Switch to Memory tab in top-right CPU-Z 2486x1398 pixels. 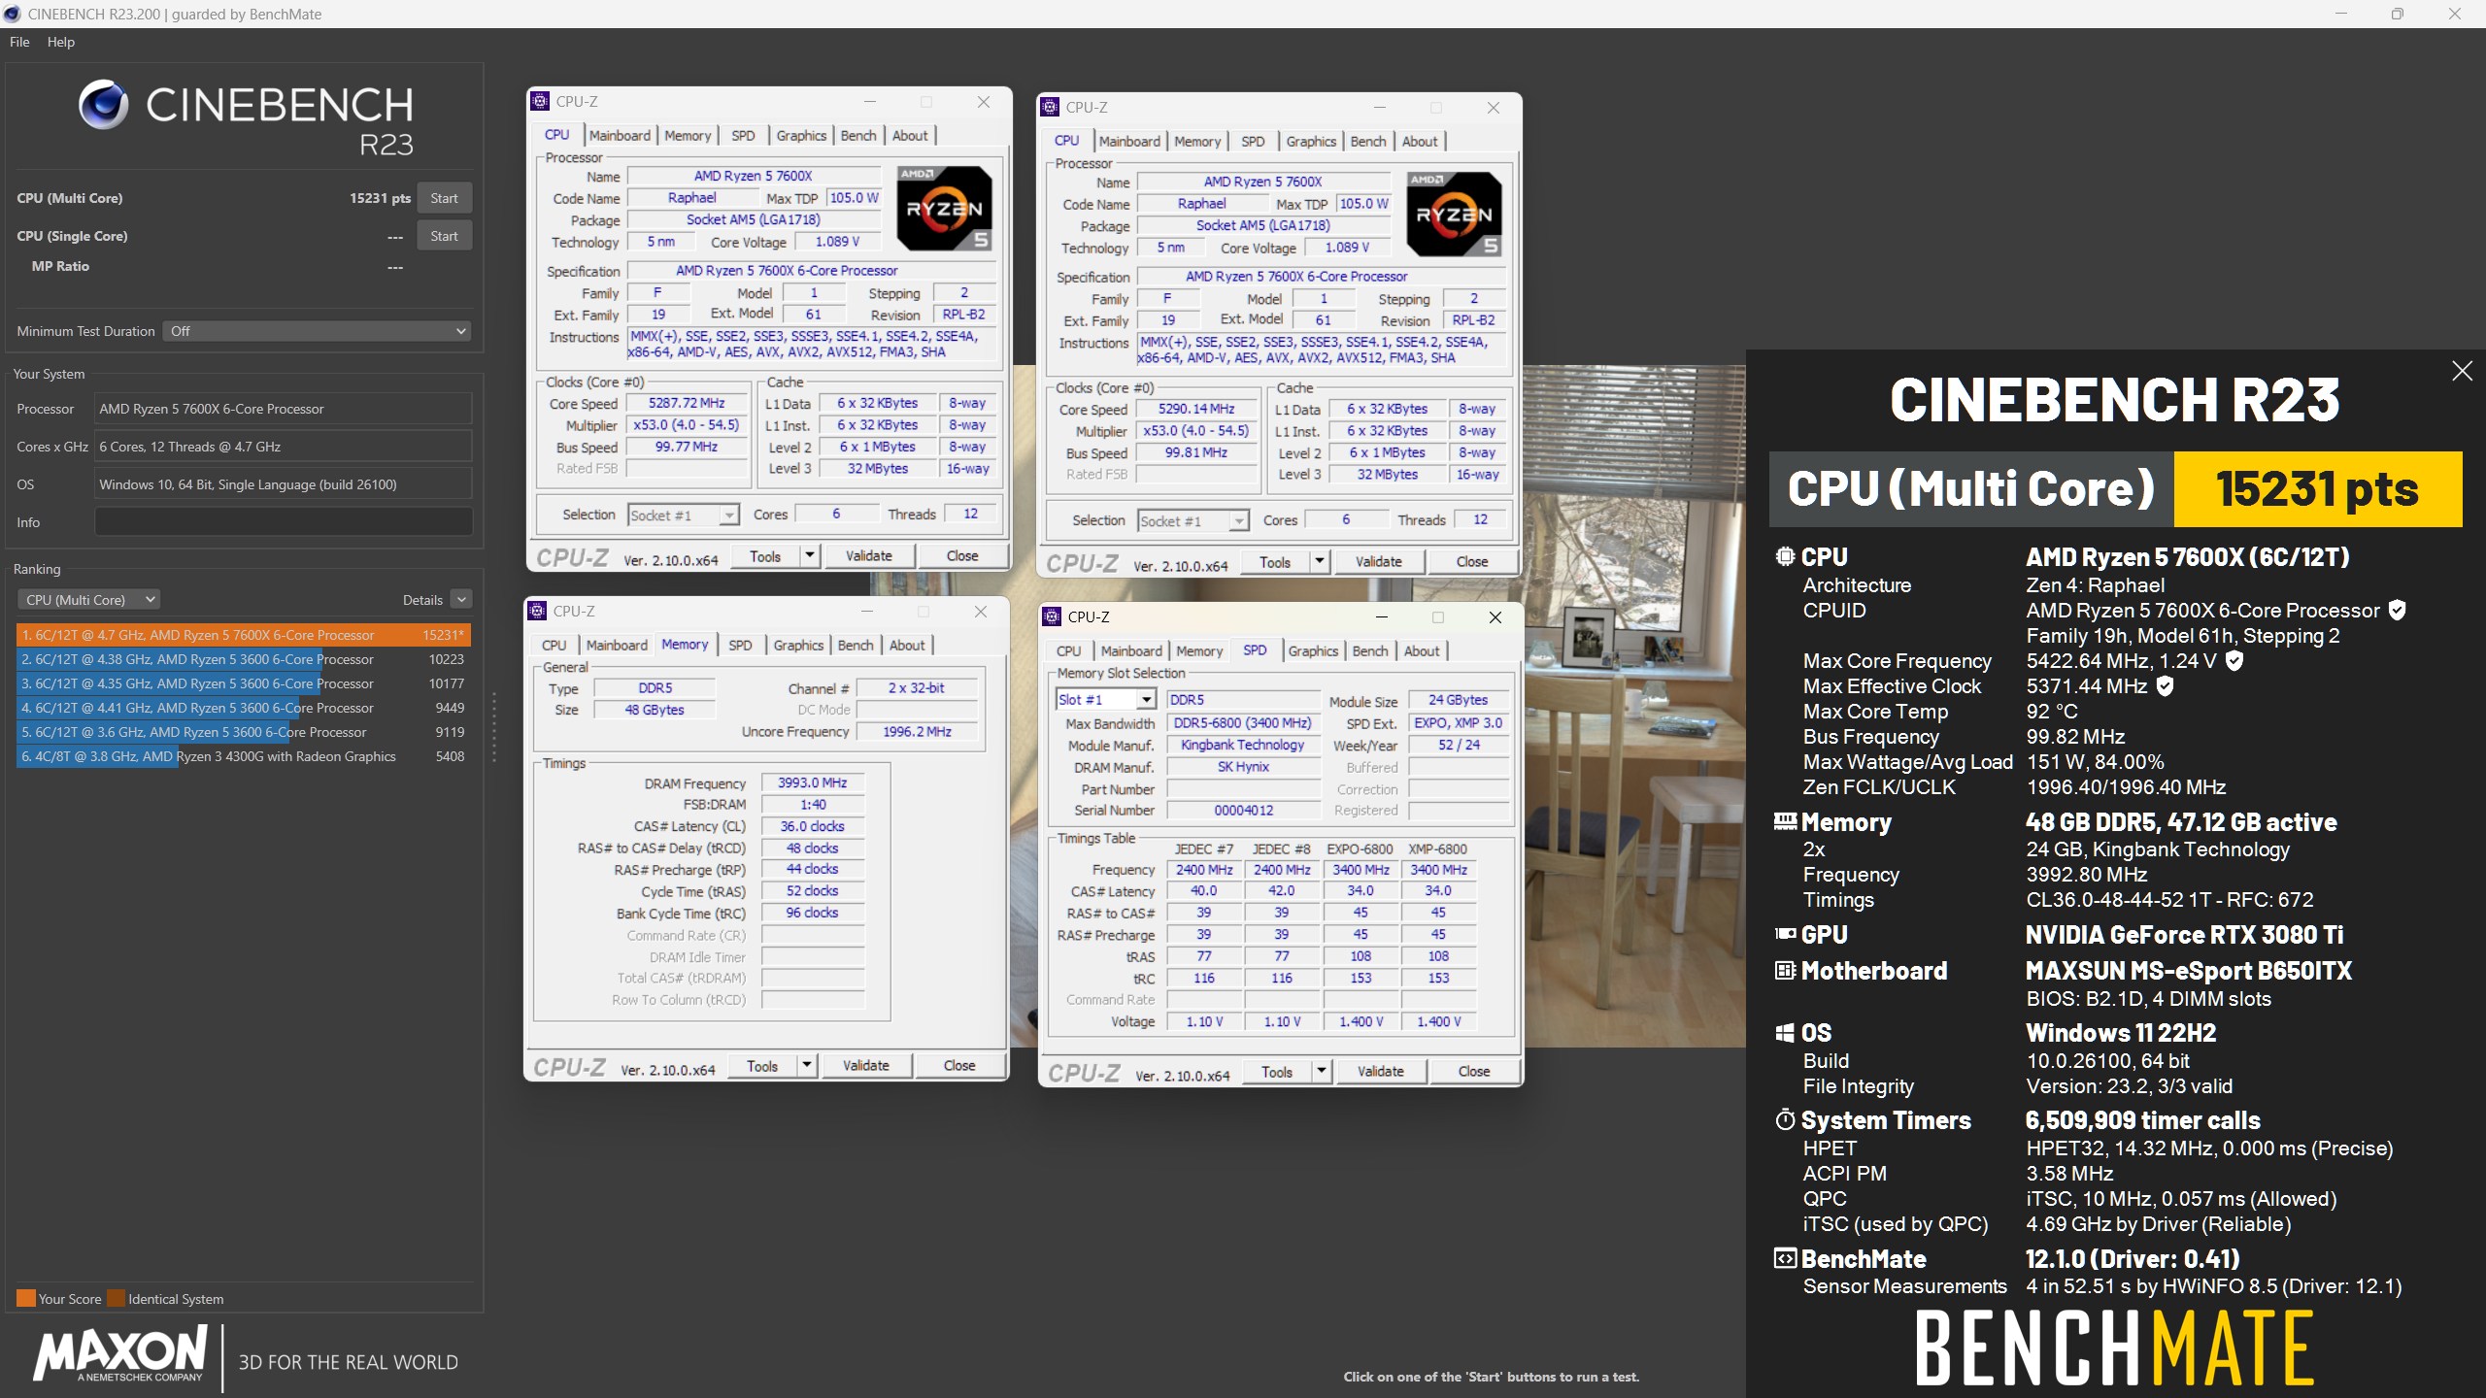click(x=1197, y=141)
